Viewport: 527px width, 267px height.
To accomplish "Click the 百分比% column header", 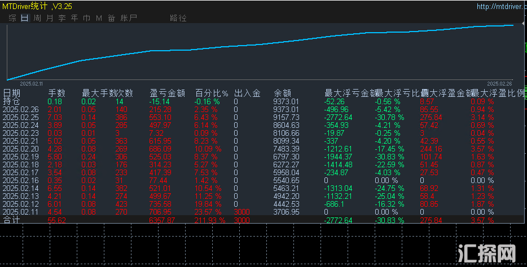I will click(x=212, y=94).
